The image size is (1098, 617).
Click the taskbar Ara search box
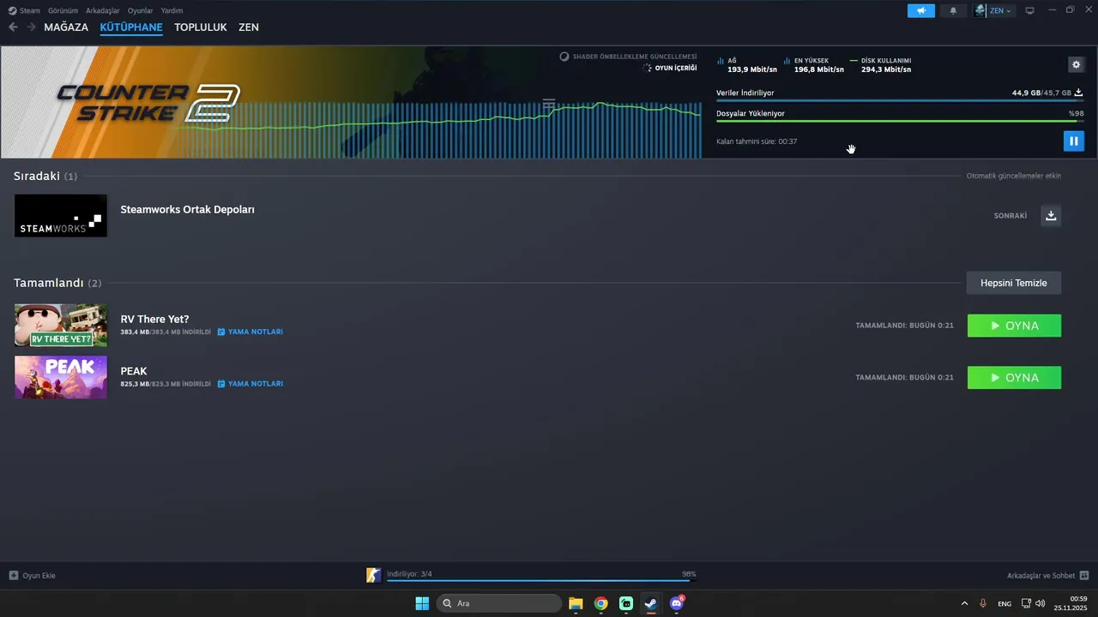pyautogui.click(x=499, y=603)
